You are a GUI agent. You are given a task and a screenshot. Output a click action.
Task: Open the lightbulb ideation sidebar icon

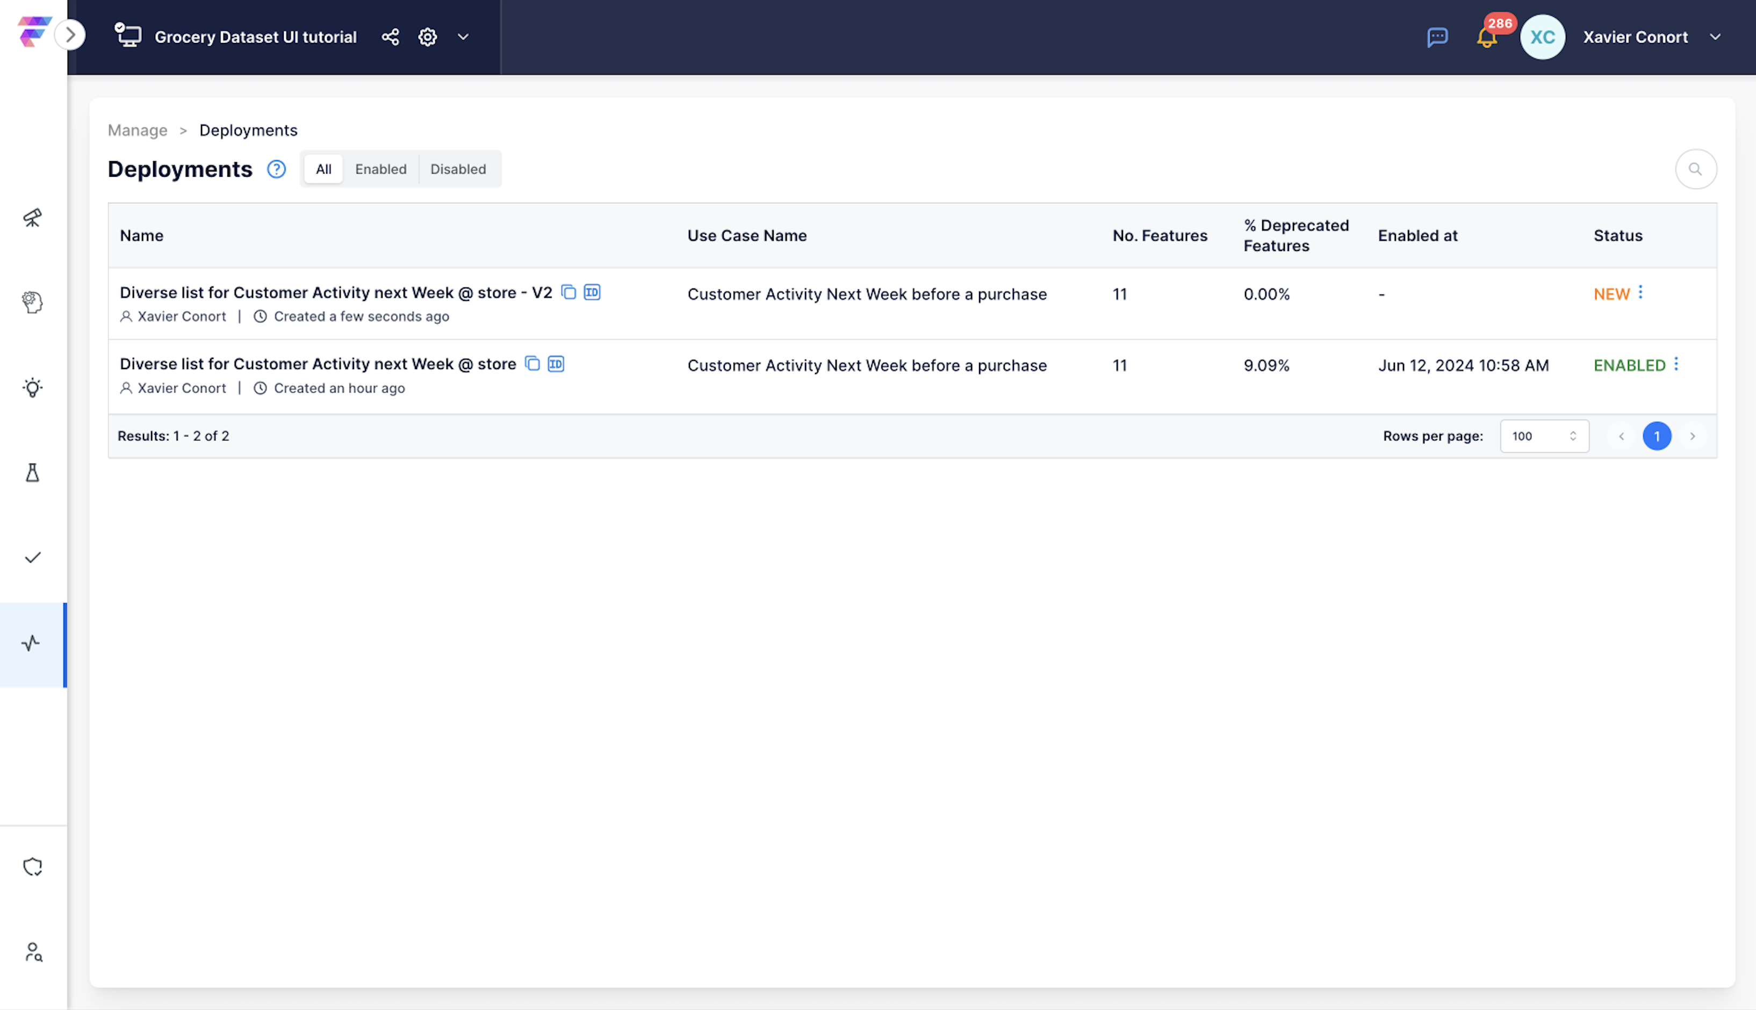point(33,387)
